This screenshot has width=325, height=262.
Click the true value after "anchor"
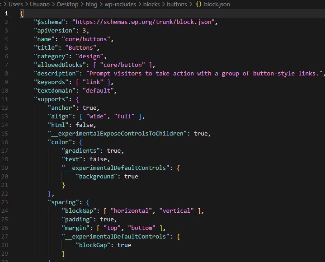click(x=89, y=108)
